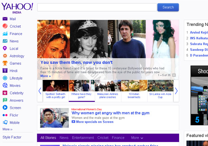This screenshot has height=146, width=208.
Task: Open trending item Sandeep Di...
Action: [199, 50]
